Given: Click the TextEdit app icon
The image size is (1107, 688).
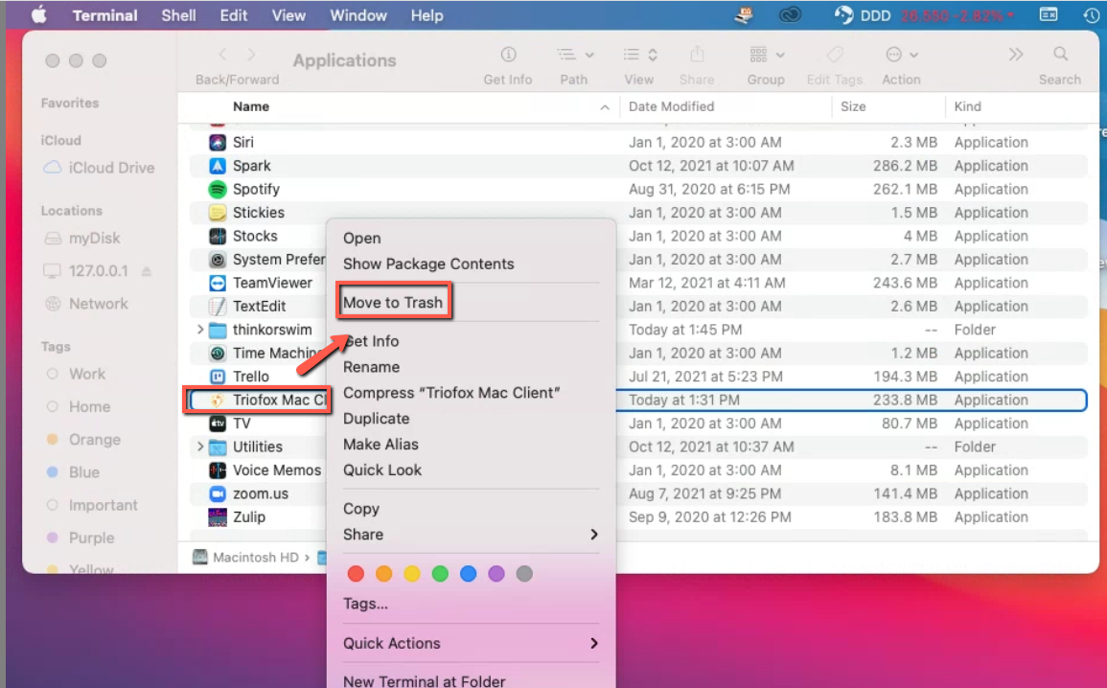Looking at the screenshot, I should [x=218, y=307].
